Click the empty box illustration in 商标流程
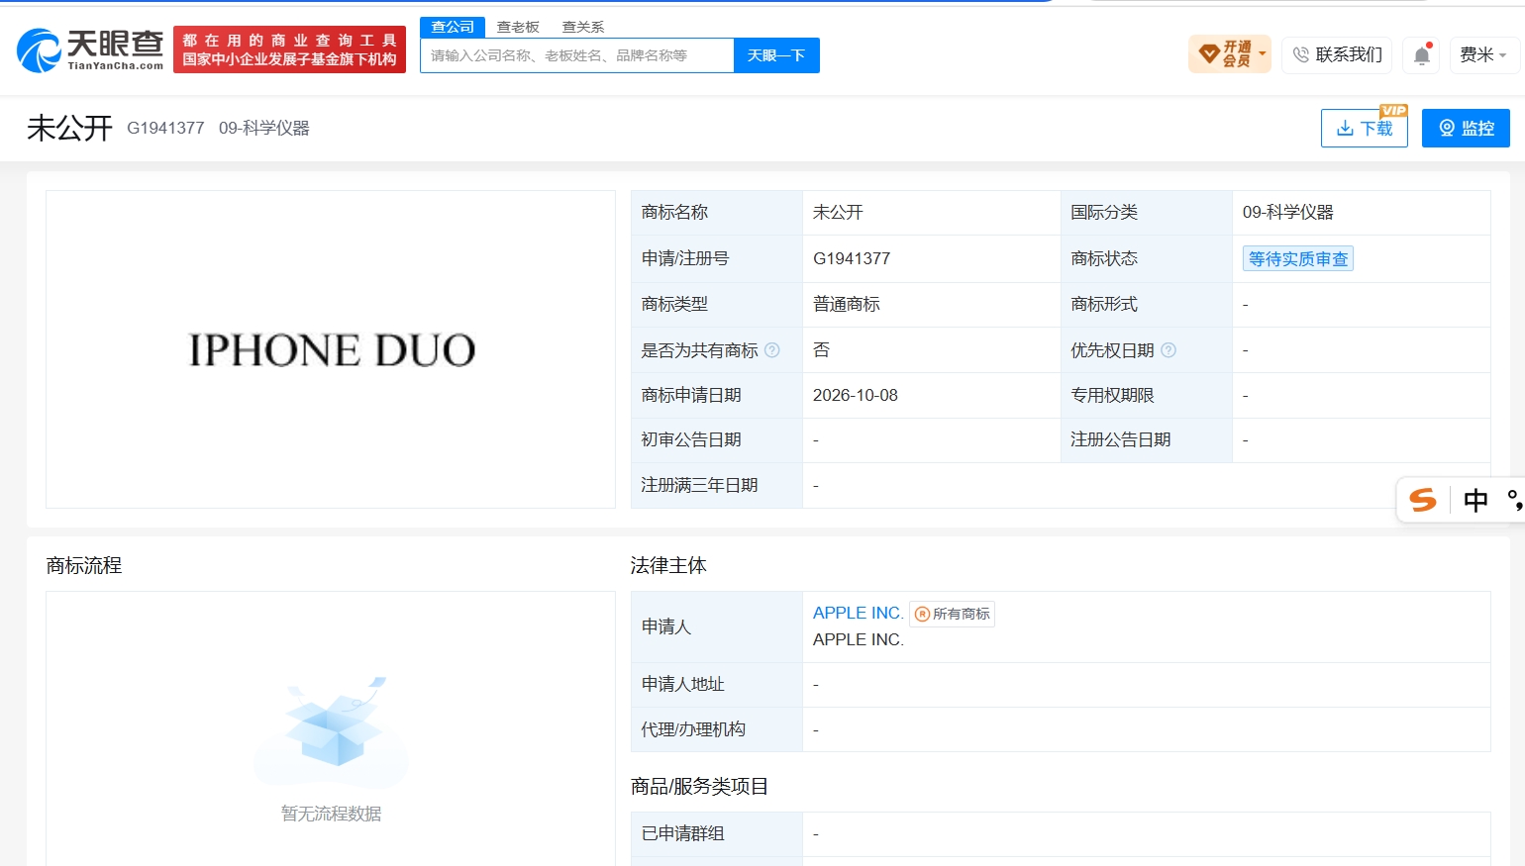 332,723
